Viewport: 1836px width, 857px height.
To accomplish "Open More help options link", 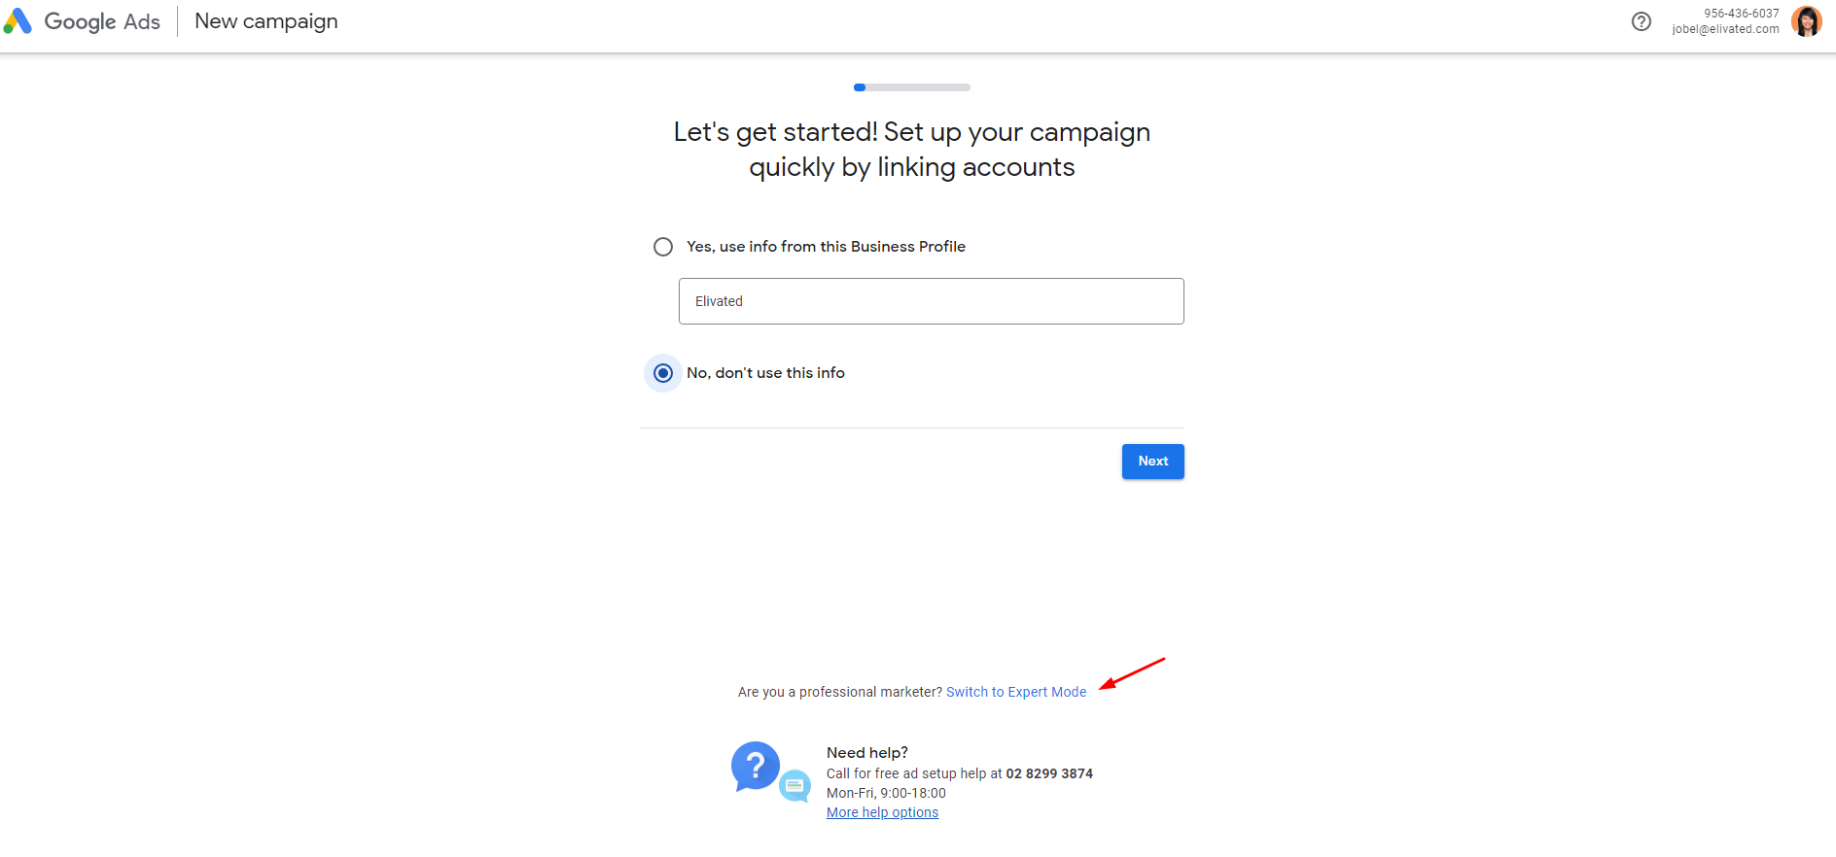I will [882, 812].
